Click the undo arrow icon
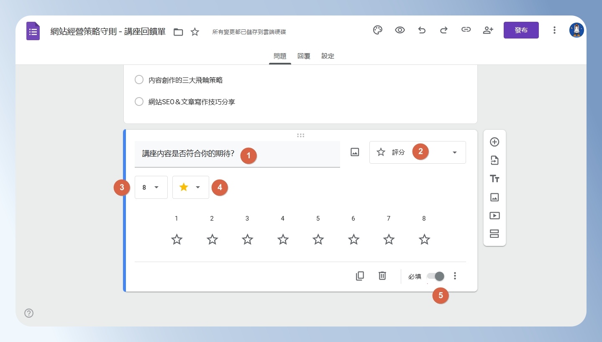 422,30
